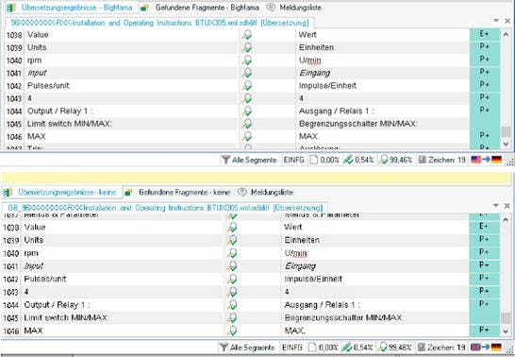This screenshot has width=515, height=357.
Task: Click status icon of upper segment 1045 Limit switch
Action: tap(247, 124)
